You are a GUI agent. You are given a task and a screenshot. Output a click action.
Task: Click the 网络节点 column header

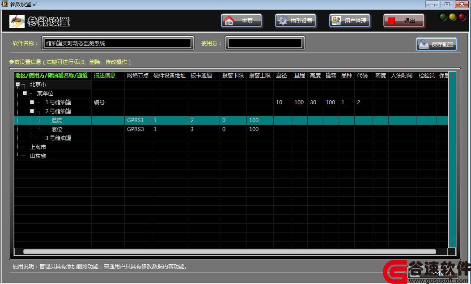tap(138, 75)
